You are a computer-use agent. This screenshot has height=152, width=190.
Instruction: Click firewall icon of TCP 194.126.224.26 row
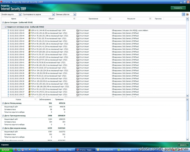pyautogui.click(x=29, y=70)
